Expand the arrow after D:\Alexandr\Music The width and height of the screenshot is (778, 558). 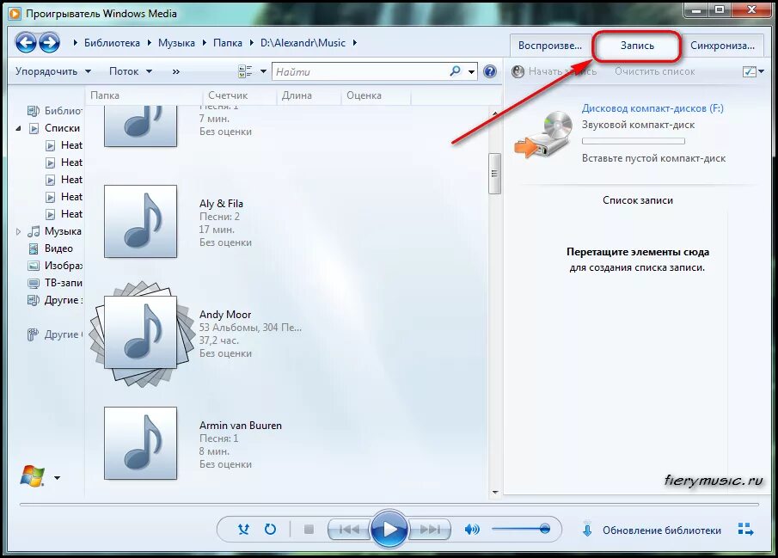(355, 43)
